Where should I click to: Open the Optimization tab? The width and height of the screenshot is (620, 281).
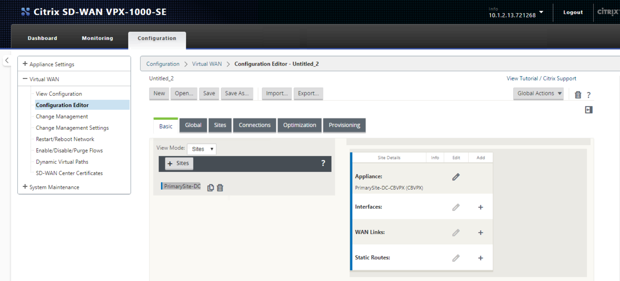pos(300,125)
